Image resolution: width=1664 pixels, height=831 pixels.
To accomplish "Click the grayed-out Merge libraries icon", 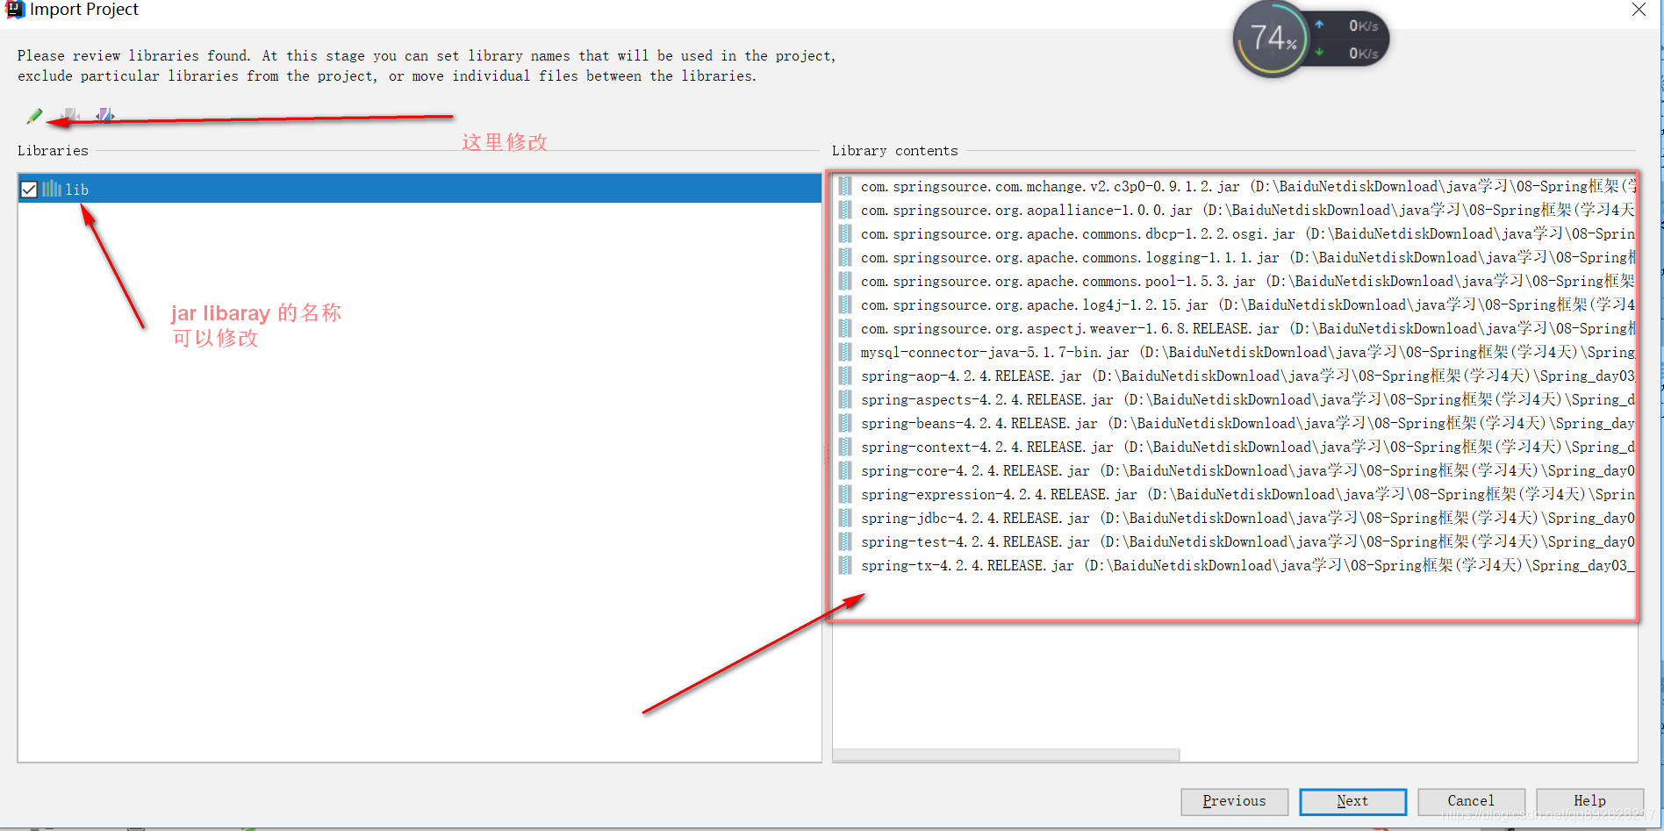I will pyautogui.click(x=70, y=115).
